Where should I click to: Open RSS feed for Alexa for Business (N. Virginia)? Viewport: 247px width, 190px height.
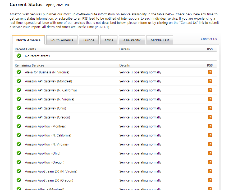(210, 72)
